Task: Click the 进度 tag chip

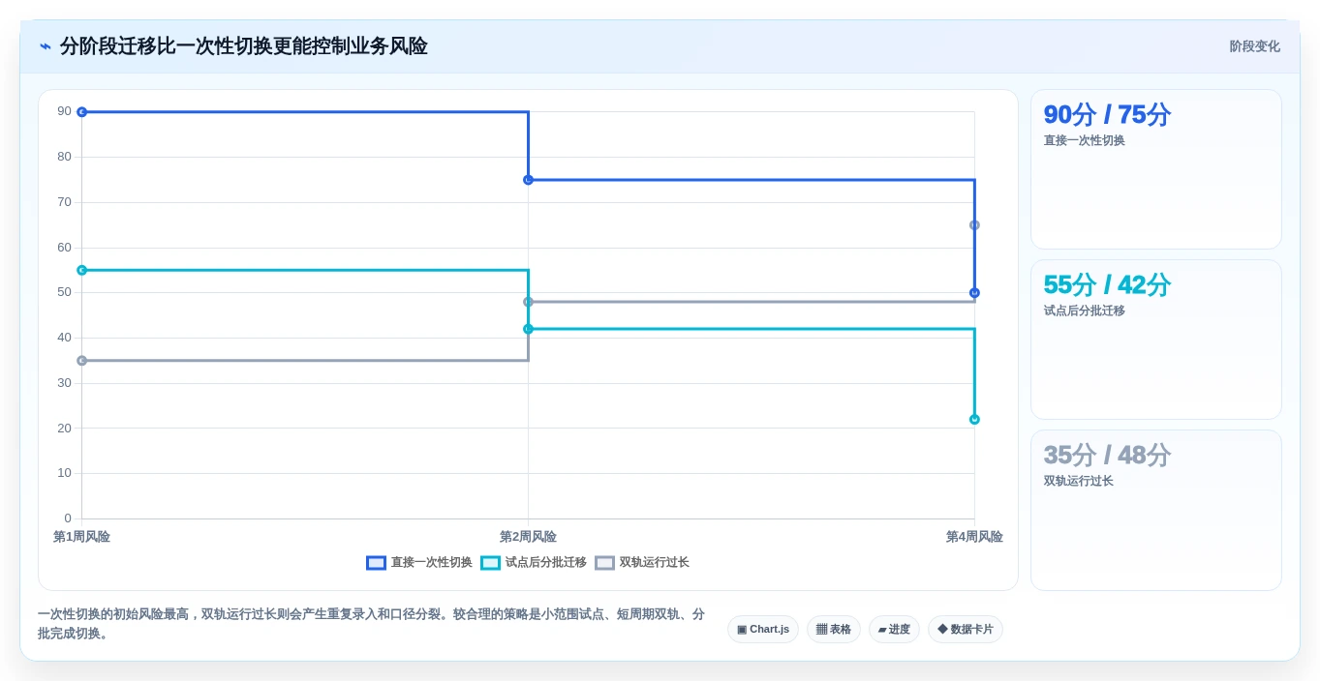Action: (894, 629)
